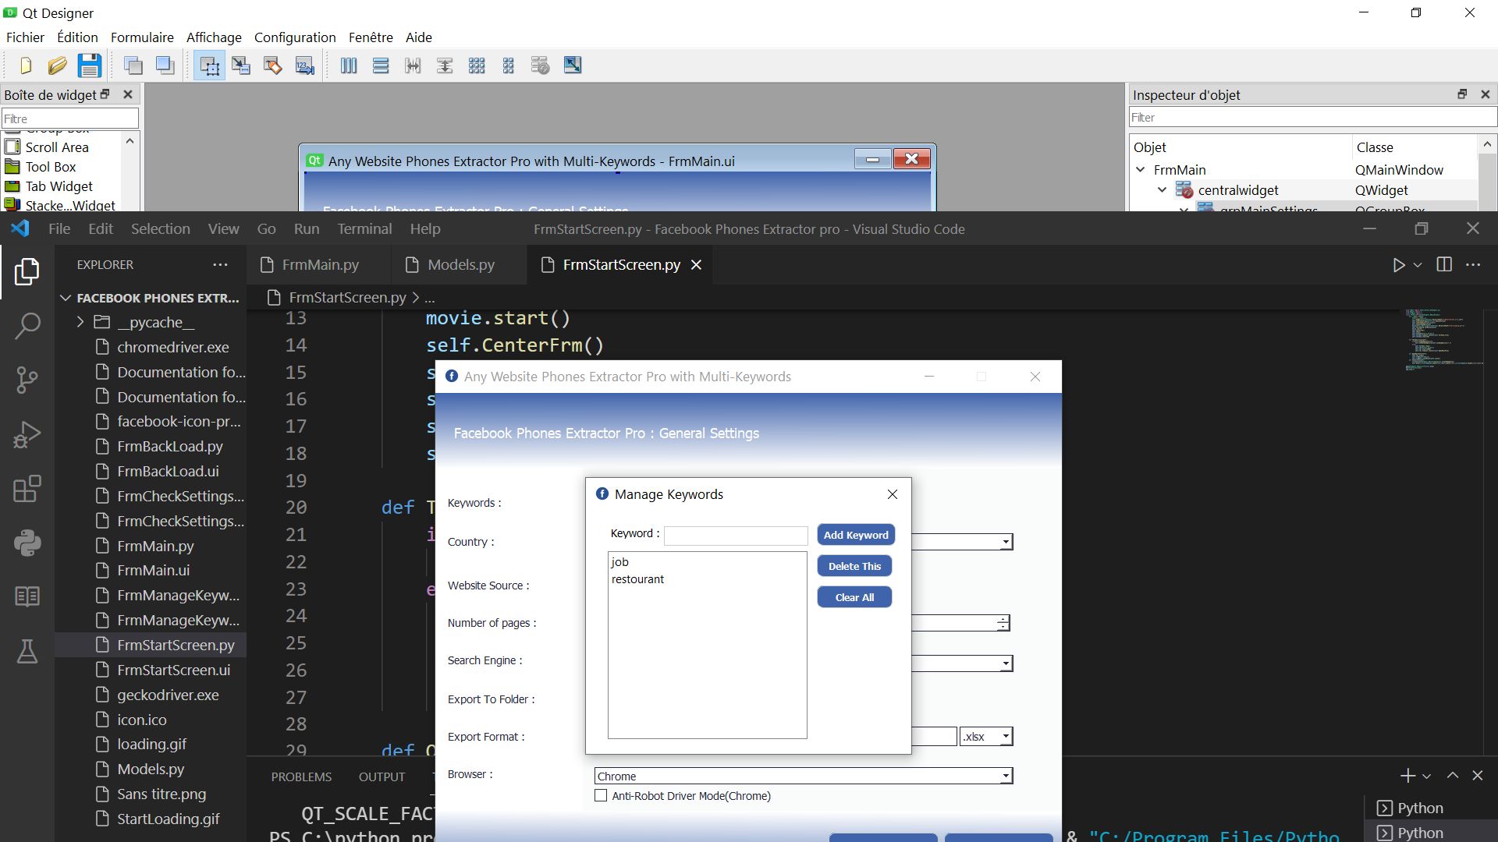Open the Fichier menu in Qt Designer
This screenshot has width=1498, height=842.
pos(25,37)
